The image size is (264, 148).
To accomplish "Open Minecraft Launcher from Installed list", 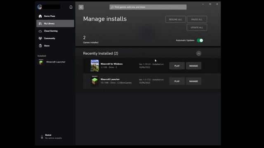I will tap(55, 62).
